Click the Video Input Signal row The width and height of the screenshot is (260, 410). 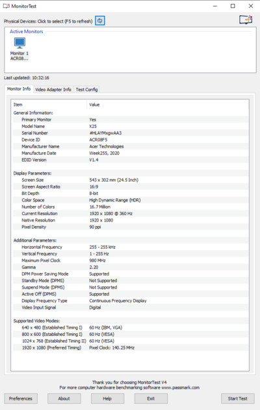pyautogui.click(x=130, y=307)
